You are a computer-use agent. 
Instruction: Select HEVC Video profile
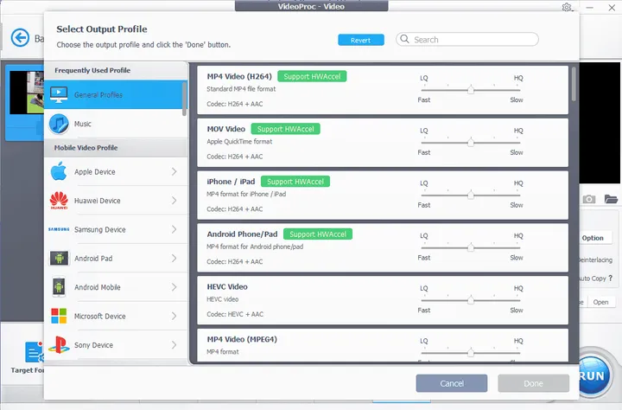tap(383, 300)
